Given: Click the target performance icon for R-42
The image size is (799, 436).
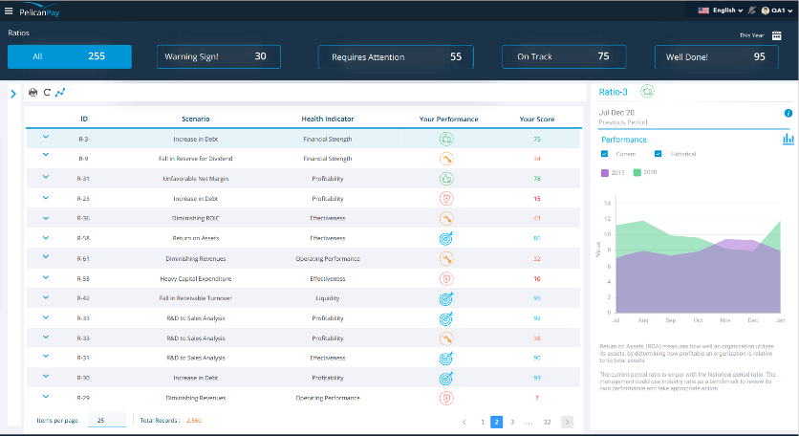Looking at the screenshot, I should 446,298.
